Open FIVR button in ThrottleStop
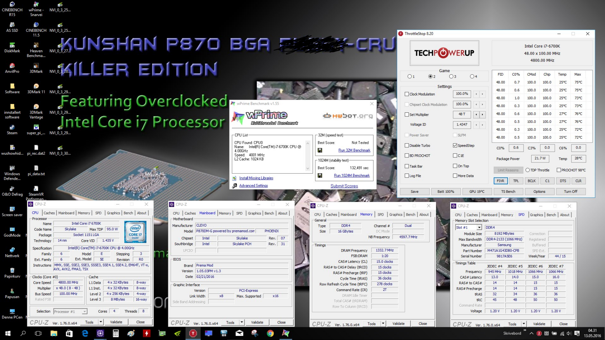This screenshot has height=340, width=605. [x=501, y=181]
